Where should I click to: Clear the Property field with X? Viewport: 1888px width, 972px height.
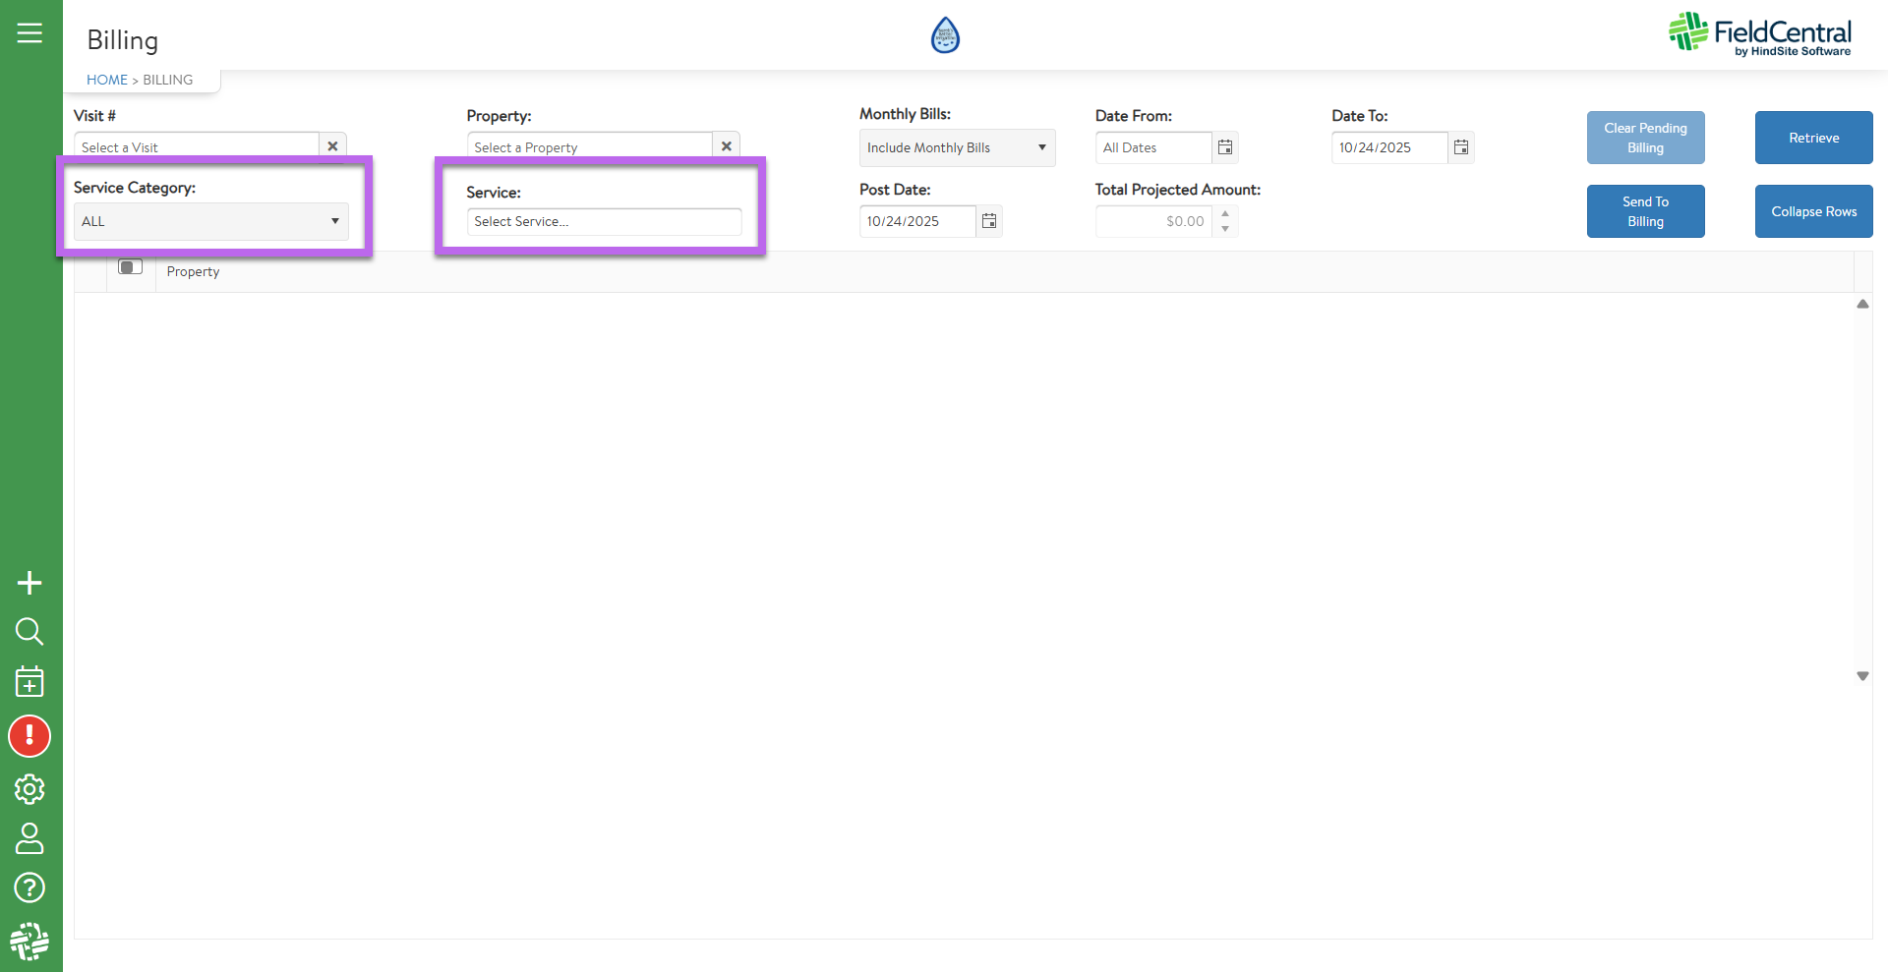click(x=726, y=146)
